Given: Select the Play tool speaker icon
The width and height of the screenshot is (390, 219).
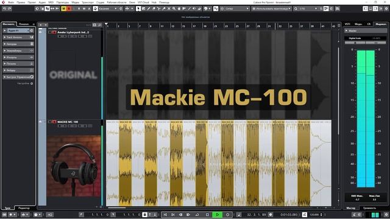Looking at the screenshot, I should [194, 9].
